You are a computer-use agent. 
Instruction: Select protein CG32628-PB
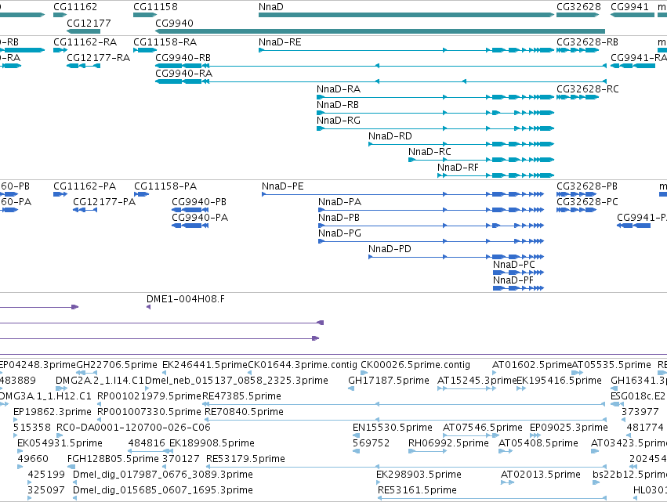[x=576, y=194]
